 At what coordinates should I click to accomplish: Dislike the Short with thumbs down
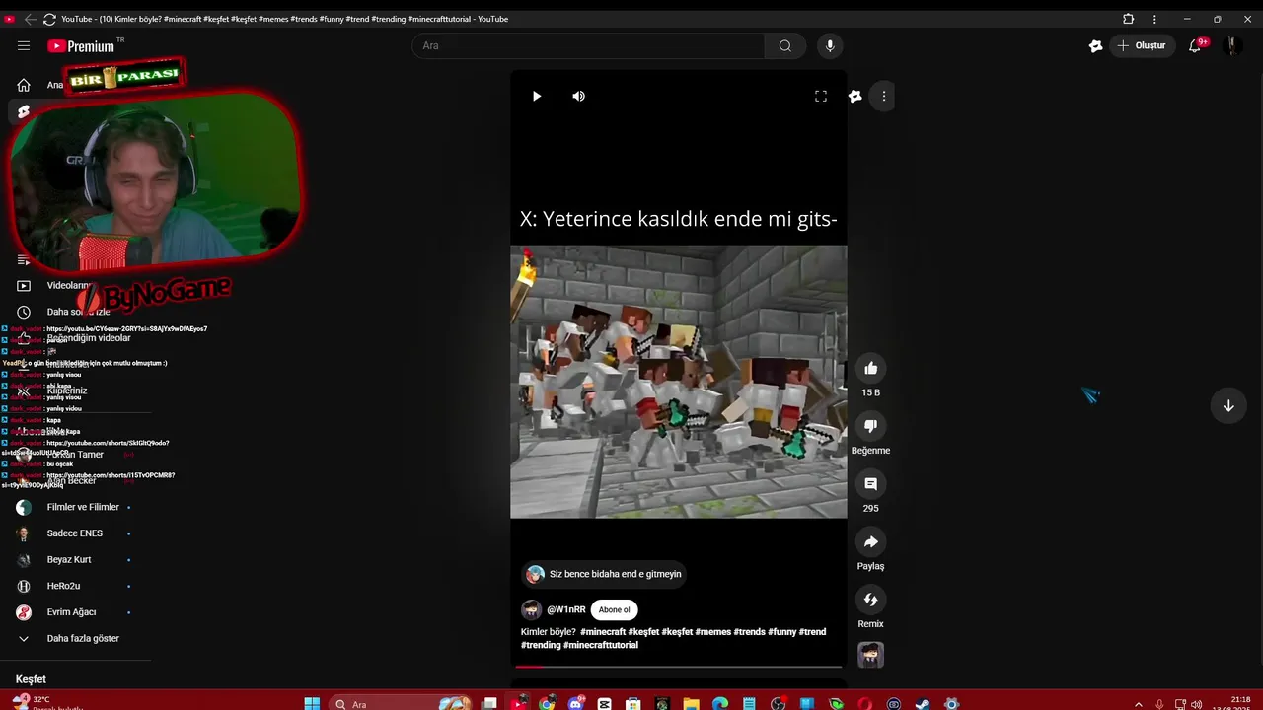click(x=871, y=426)
